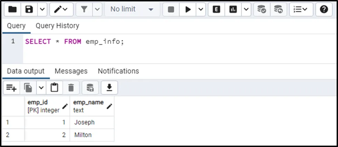Click the Execute query play button
The image size is (338, 147).
point(188,10)
